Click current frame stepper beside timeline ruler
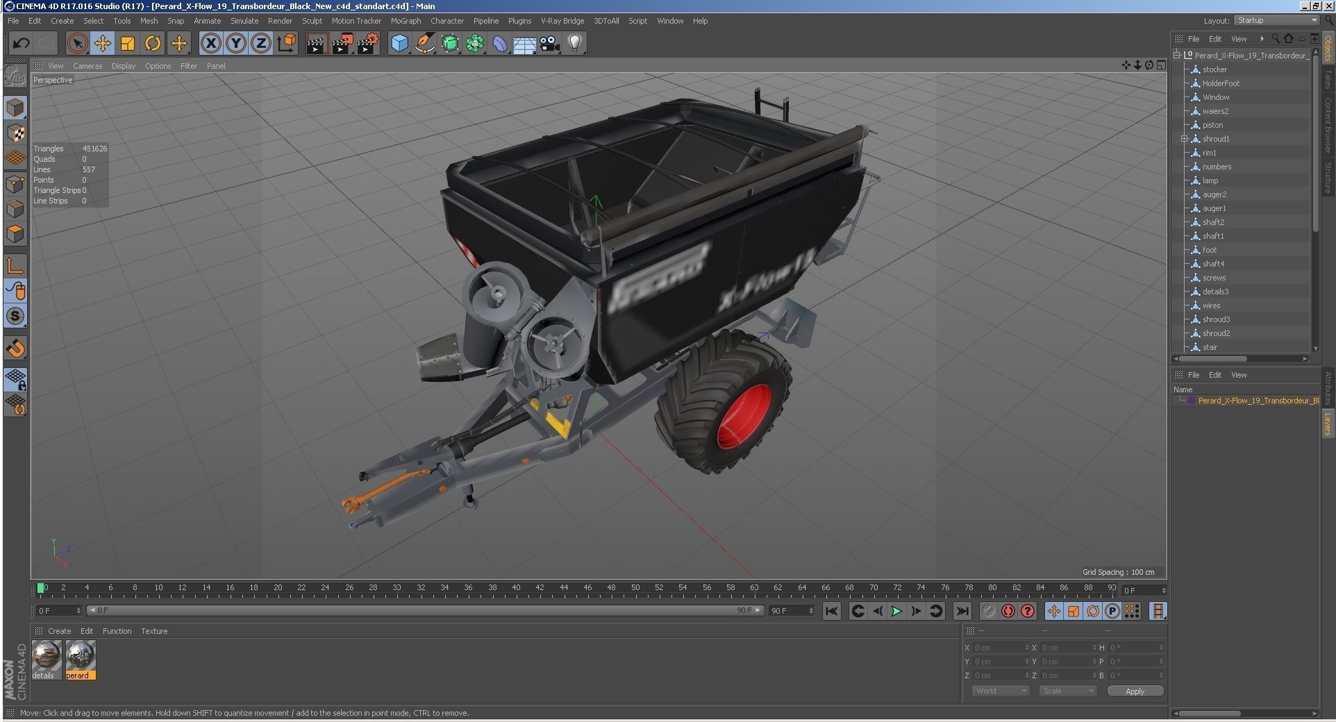Screen dimensions: 1336x722 (1164, 591)
